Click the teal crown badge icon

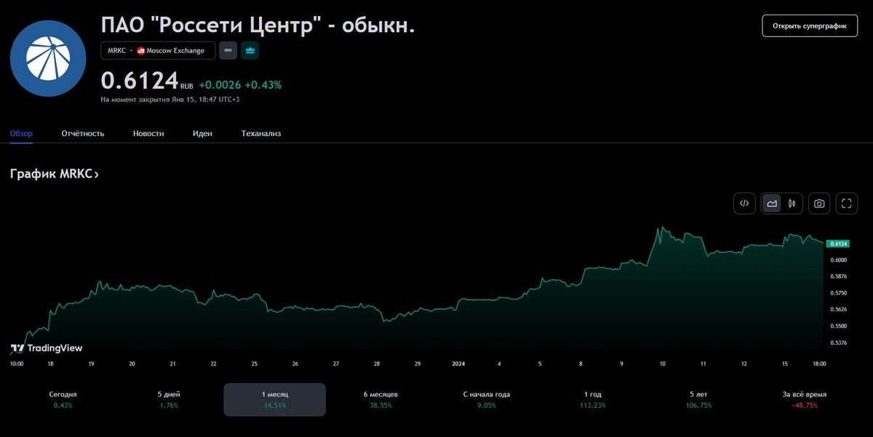coord(250,50)
